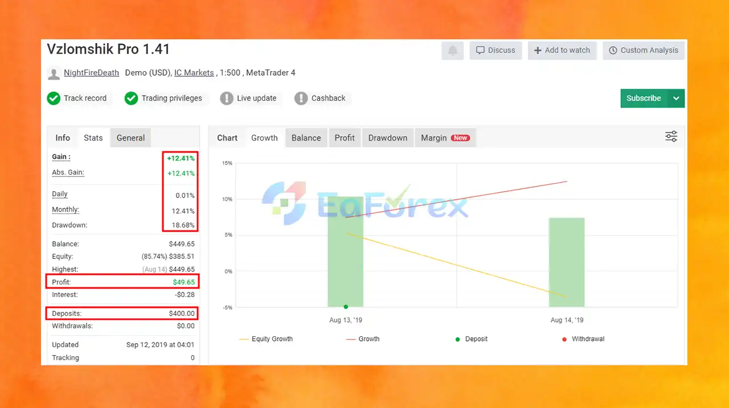Click the Drawdown stat label
Screen dimensions: 729x408
[x=69, y=225]
